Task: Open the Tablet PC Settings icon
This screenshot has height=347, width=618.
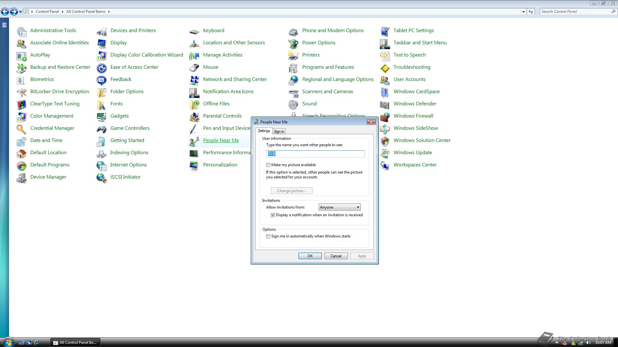Action: click(x=385, y=31)
